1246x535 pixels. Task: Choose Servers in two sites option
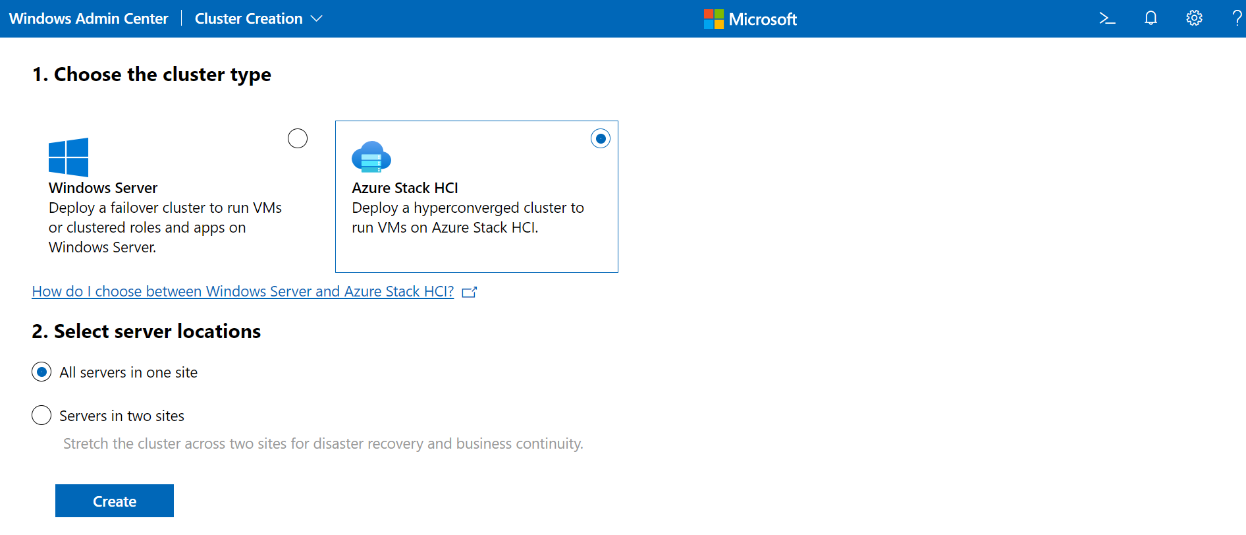tap(41, 416)
